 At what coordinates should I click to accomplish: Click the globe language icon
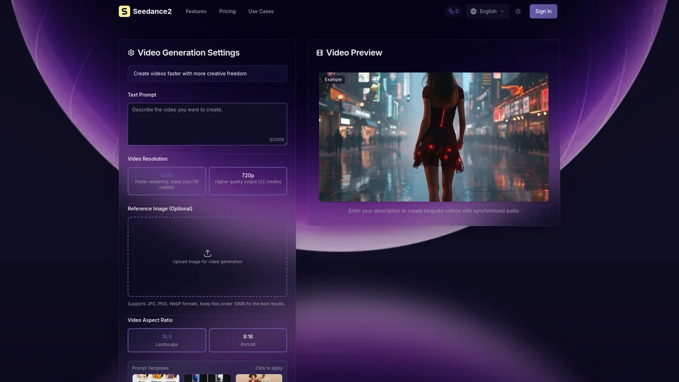coord(474,11)
